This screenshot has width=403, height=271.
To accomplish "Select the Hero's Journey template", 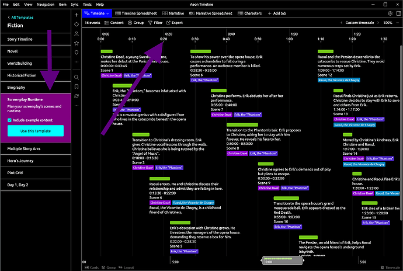I will pos(22,161).
